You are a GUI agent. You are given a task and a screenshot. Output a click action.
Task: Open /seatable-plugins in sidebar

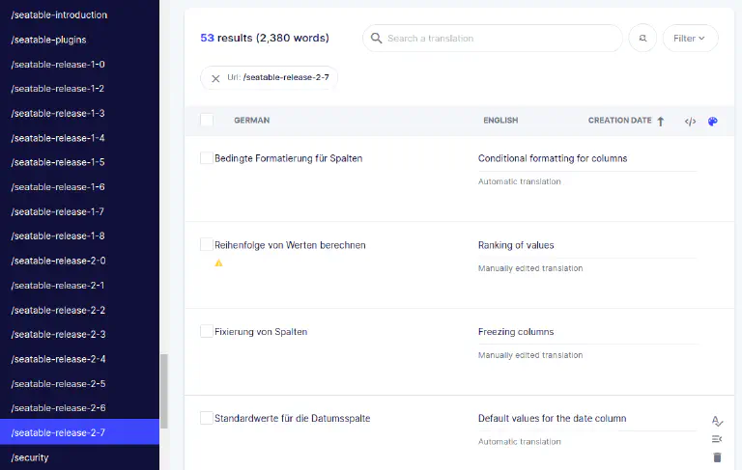click(48, 40)
